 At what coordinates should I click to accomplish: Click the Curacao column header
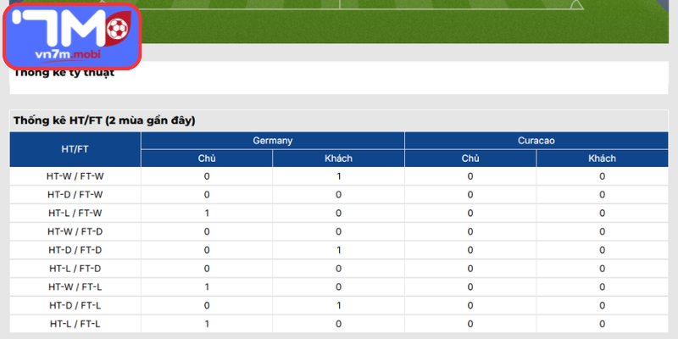coord(536,141)
